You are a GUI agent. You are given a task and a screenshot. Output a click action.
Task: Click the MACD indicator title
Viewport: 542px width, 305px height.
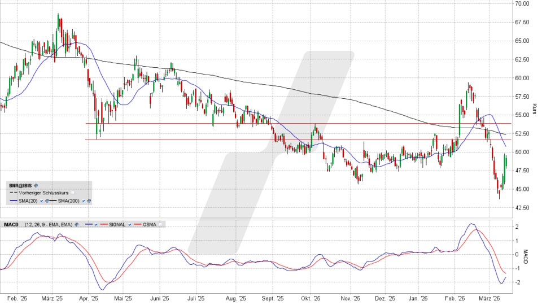pyautogui.click(x=12, y=225)
